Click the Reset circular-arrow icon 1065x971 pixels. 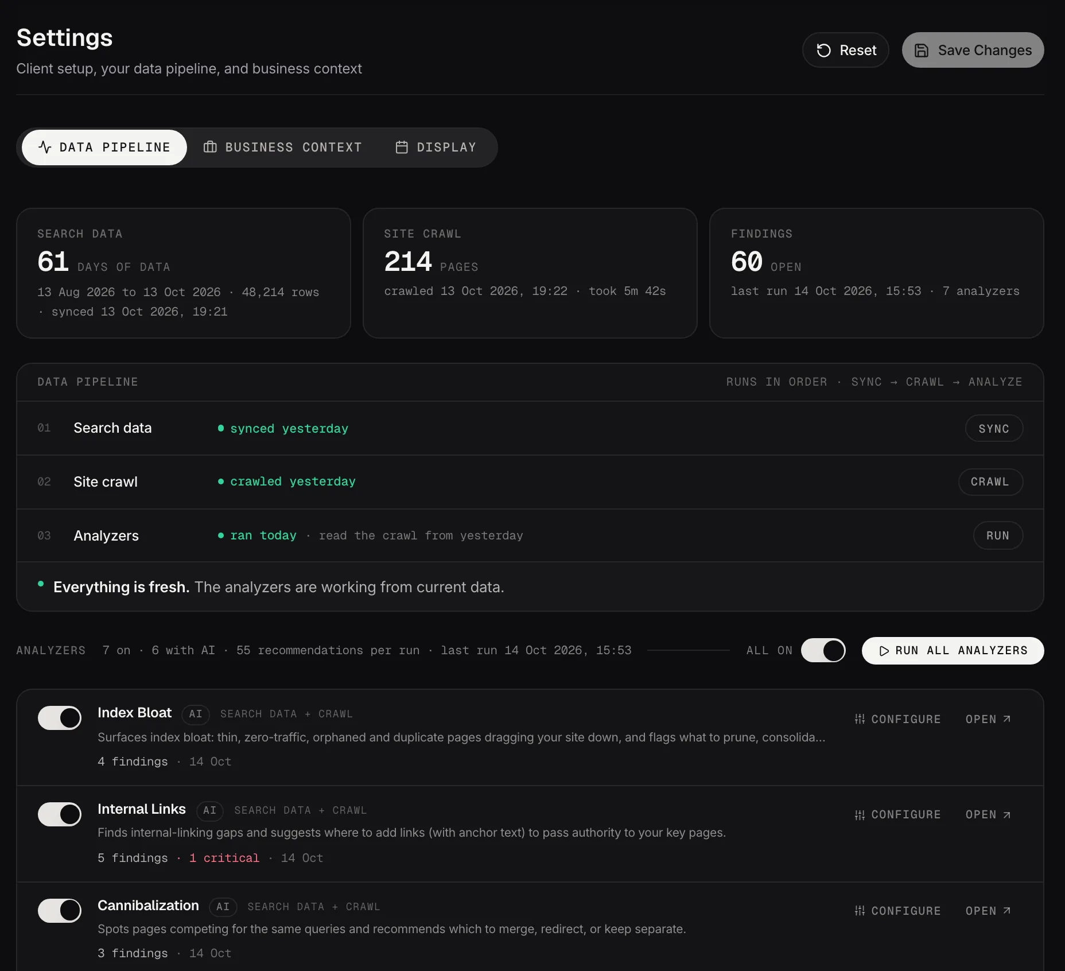pyautogui.click(x=823, y=51)
